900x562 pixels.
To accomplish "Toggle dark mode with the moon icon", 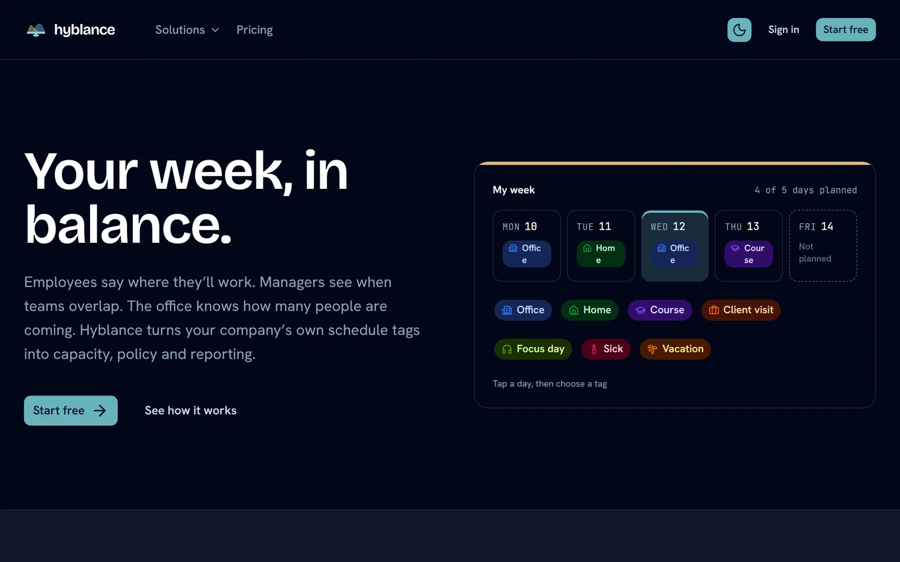I will 739,30.
